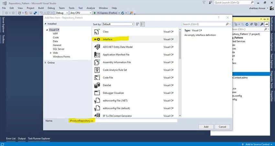Open the Build menu
The width and height of the screenshot is (275, 146).
(x=41, y=8)
